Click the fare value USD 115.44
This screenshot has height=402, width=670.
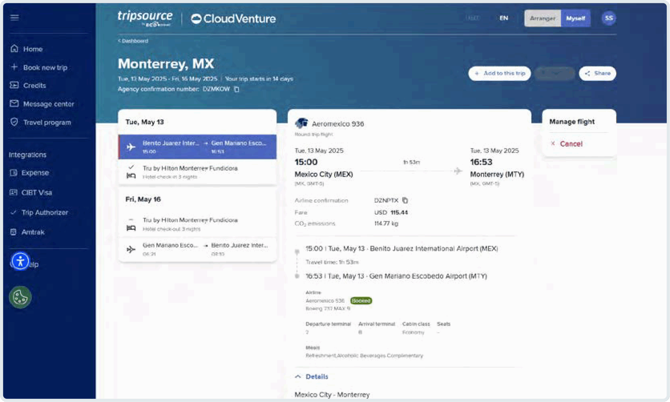391,212
